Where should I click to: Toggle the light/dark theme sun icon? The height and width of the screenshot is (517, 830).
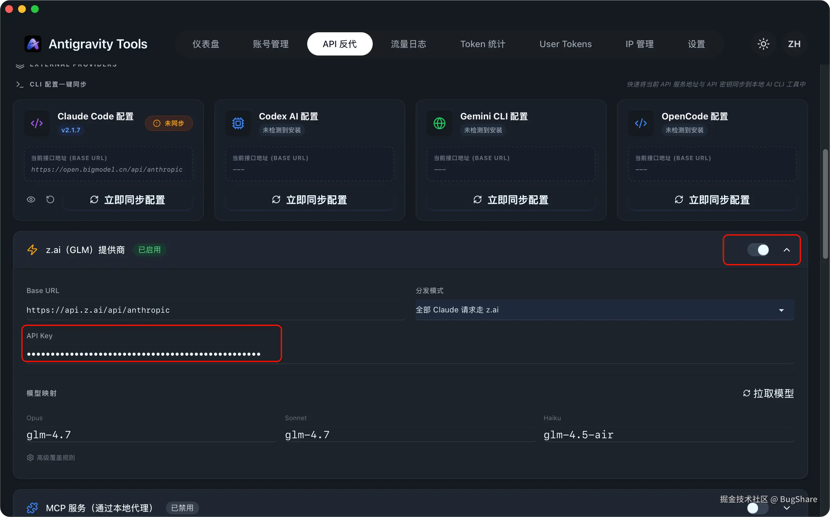(x=763, y=44)
